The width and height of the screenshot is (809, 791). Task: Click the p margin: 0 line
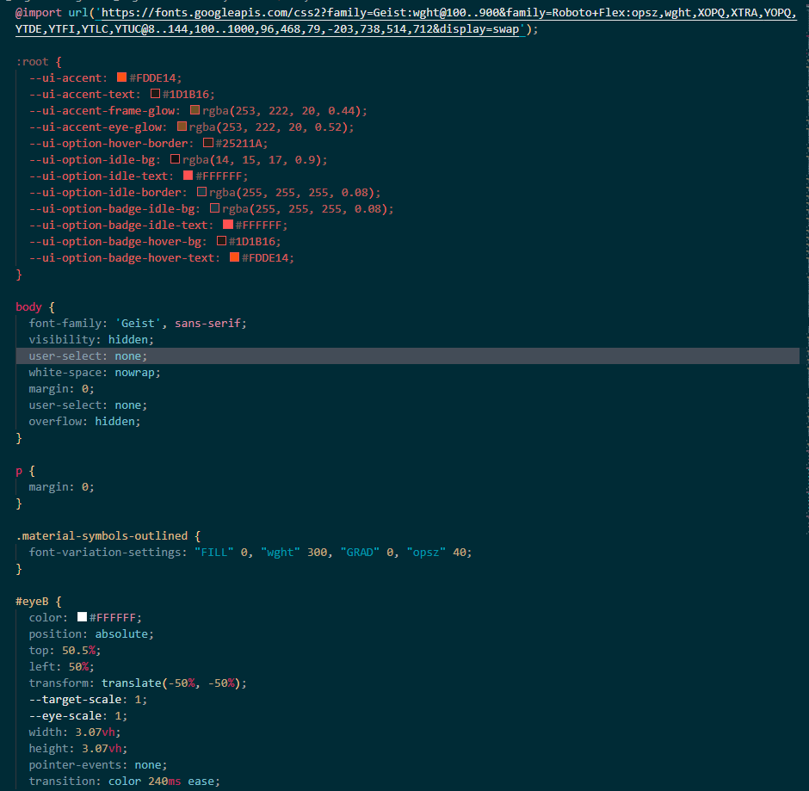(61, 486)
